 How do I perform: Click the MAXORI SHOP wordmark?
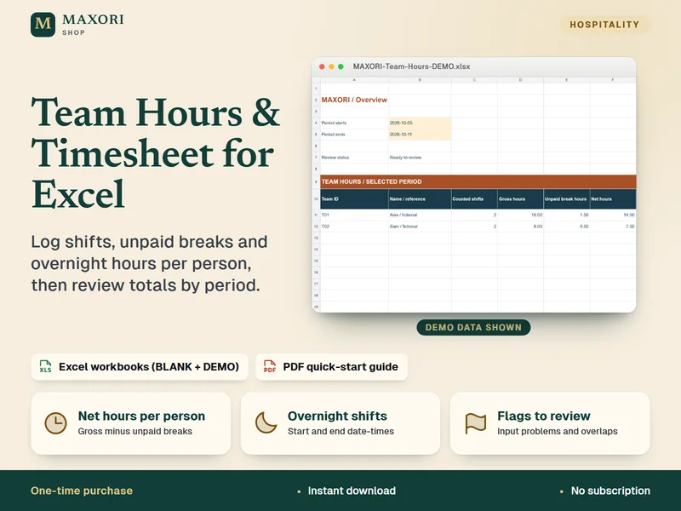point(93,25)
